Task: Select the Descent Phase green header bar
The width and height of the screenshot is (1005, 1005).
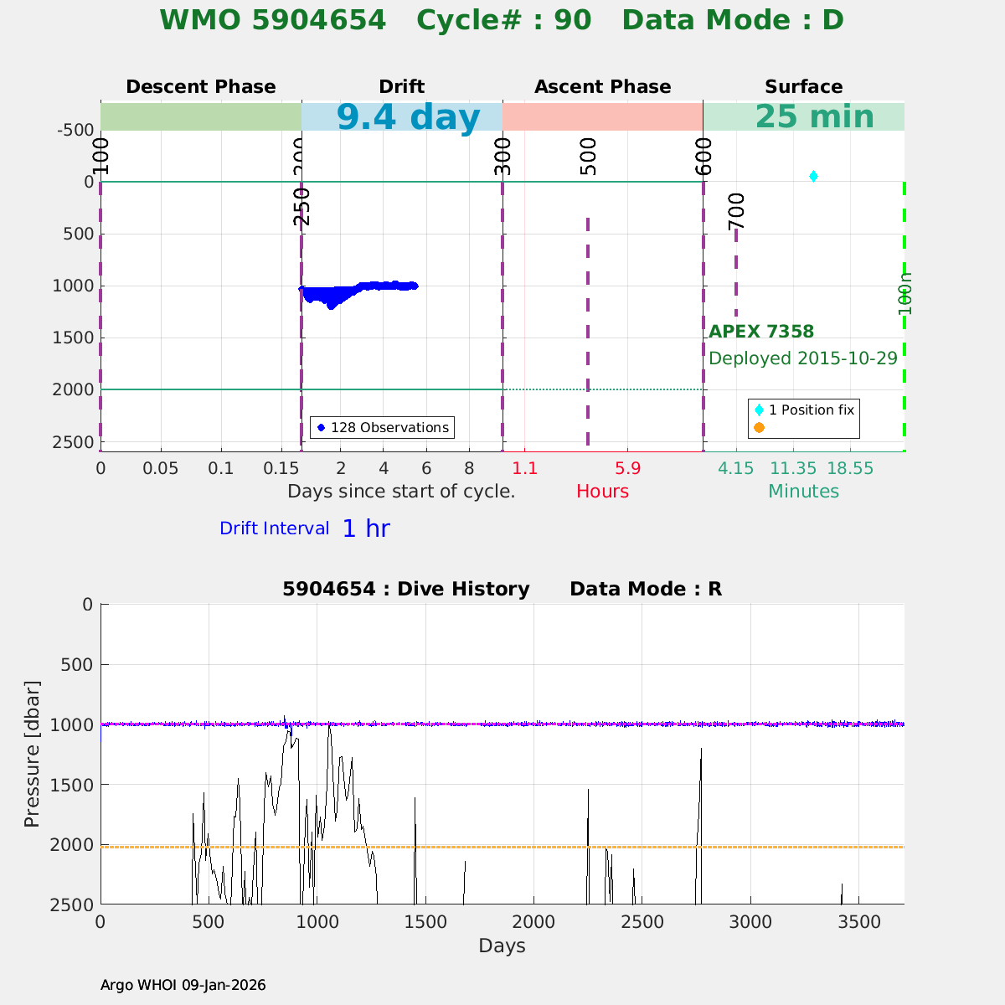Action: (201, 116)
